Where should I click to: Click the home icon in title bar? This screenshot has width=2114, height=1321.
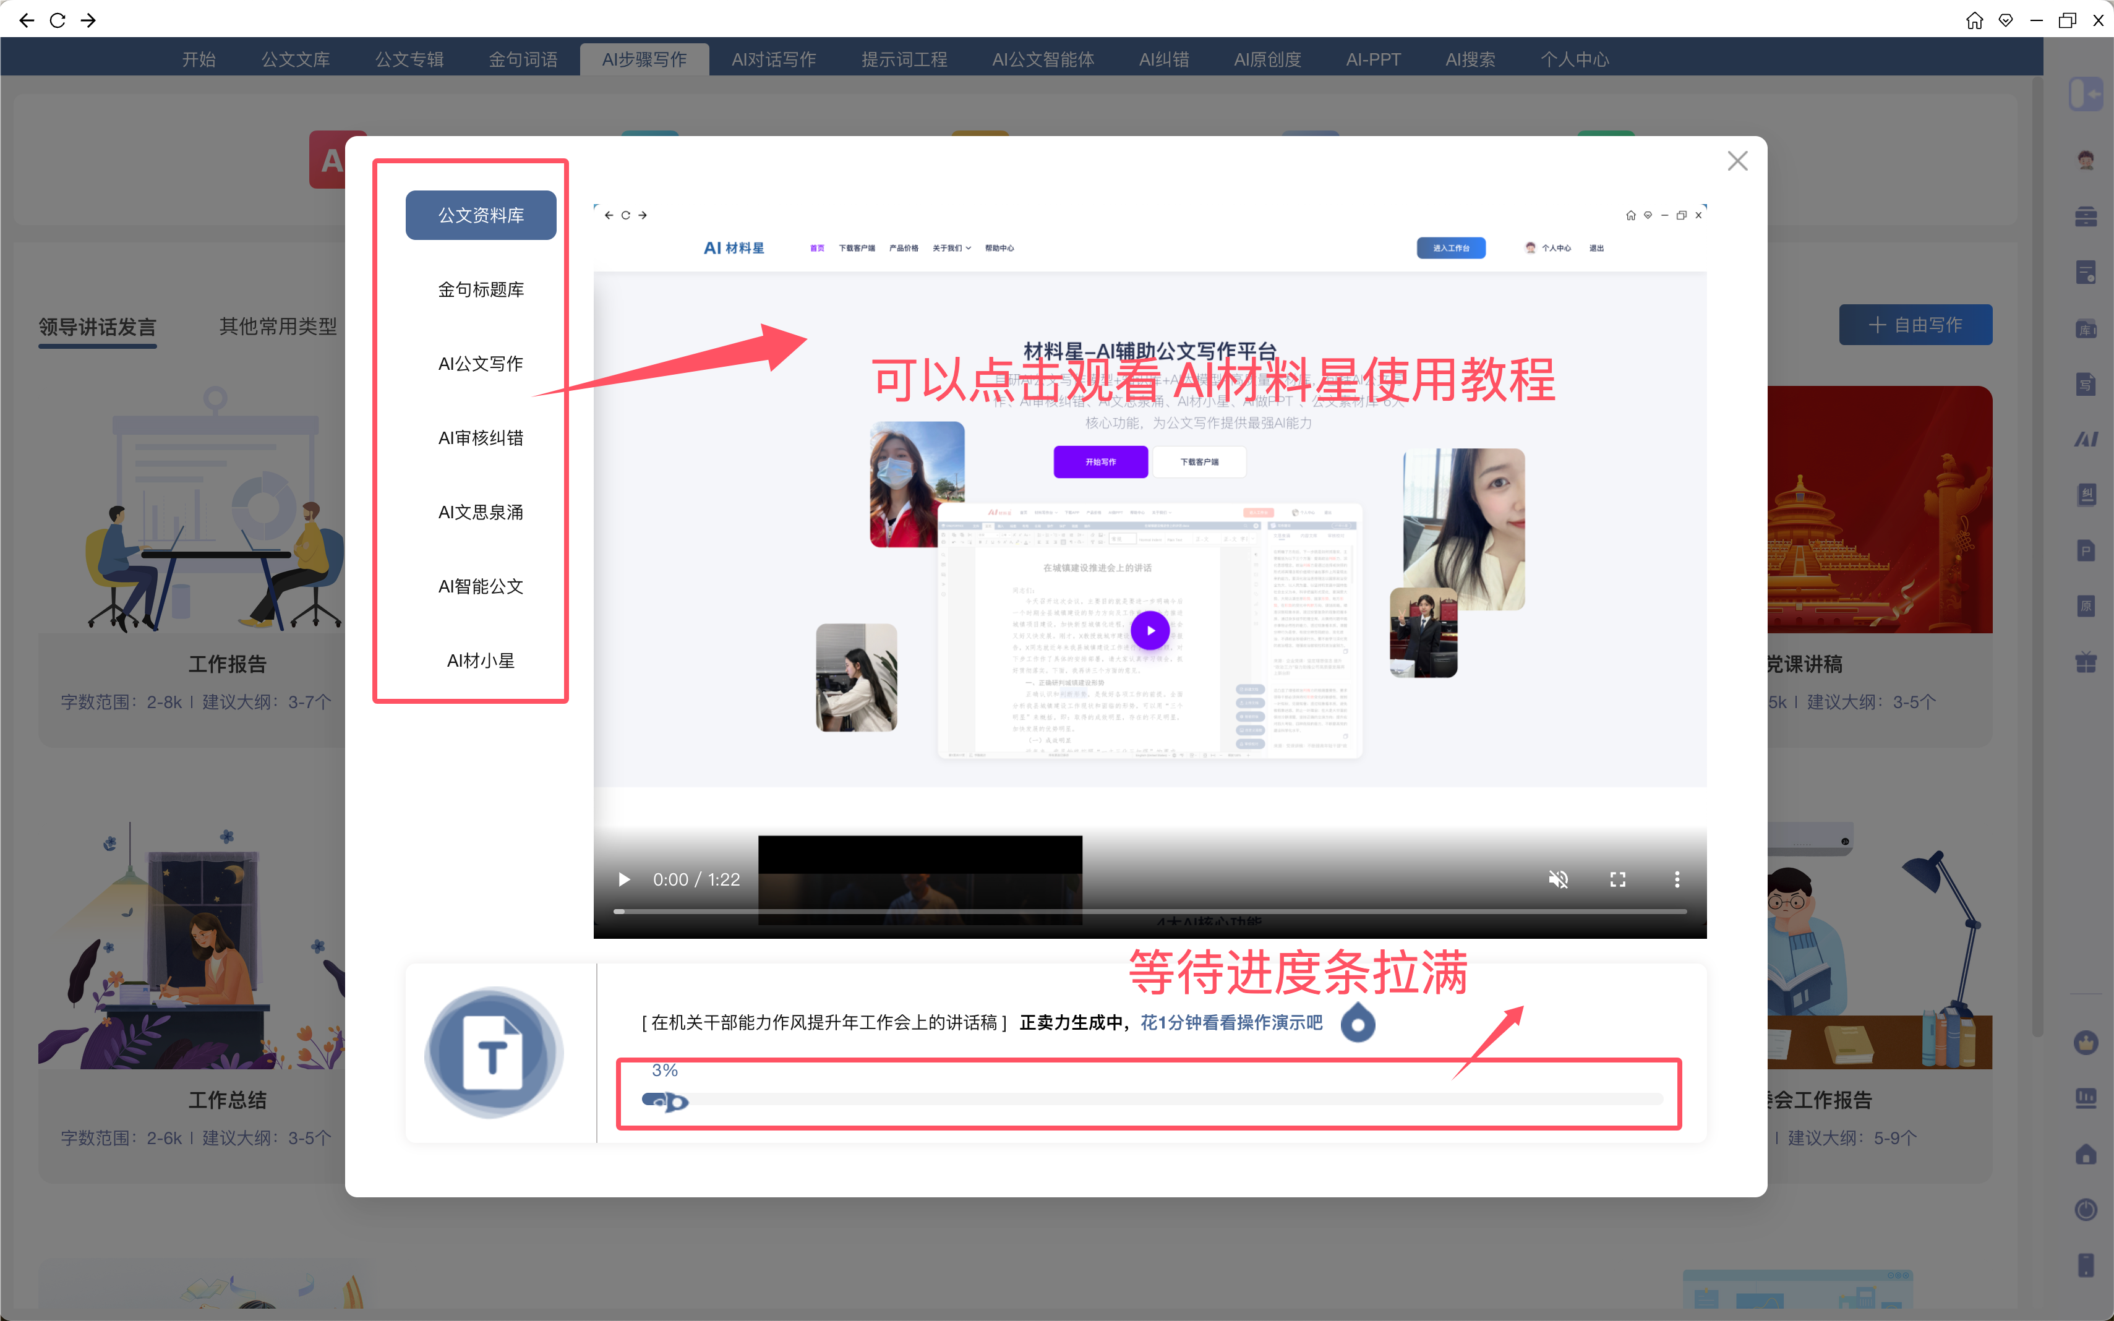click(x=1974, y=20)
